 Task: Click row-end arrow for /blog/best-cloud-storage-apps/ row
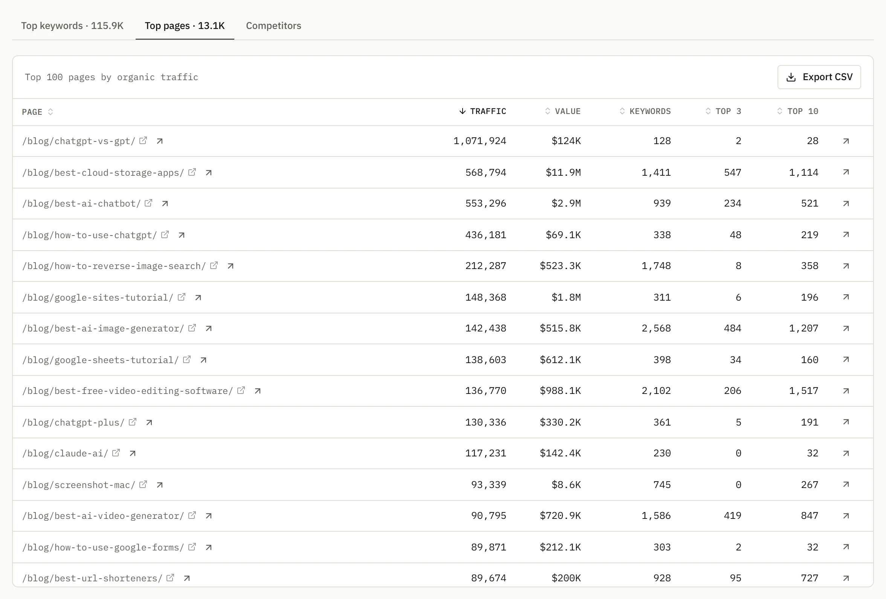point(846,172)
